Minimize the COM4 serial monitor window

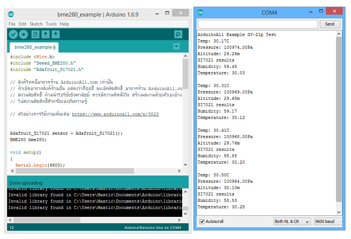click(311, 11)
